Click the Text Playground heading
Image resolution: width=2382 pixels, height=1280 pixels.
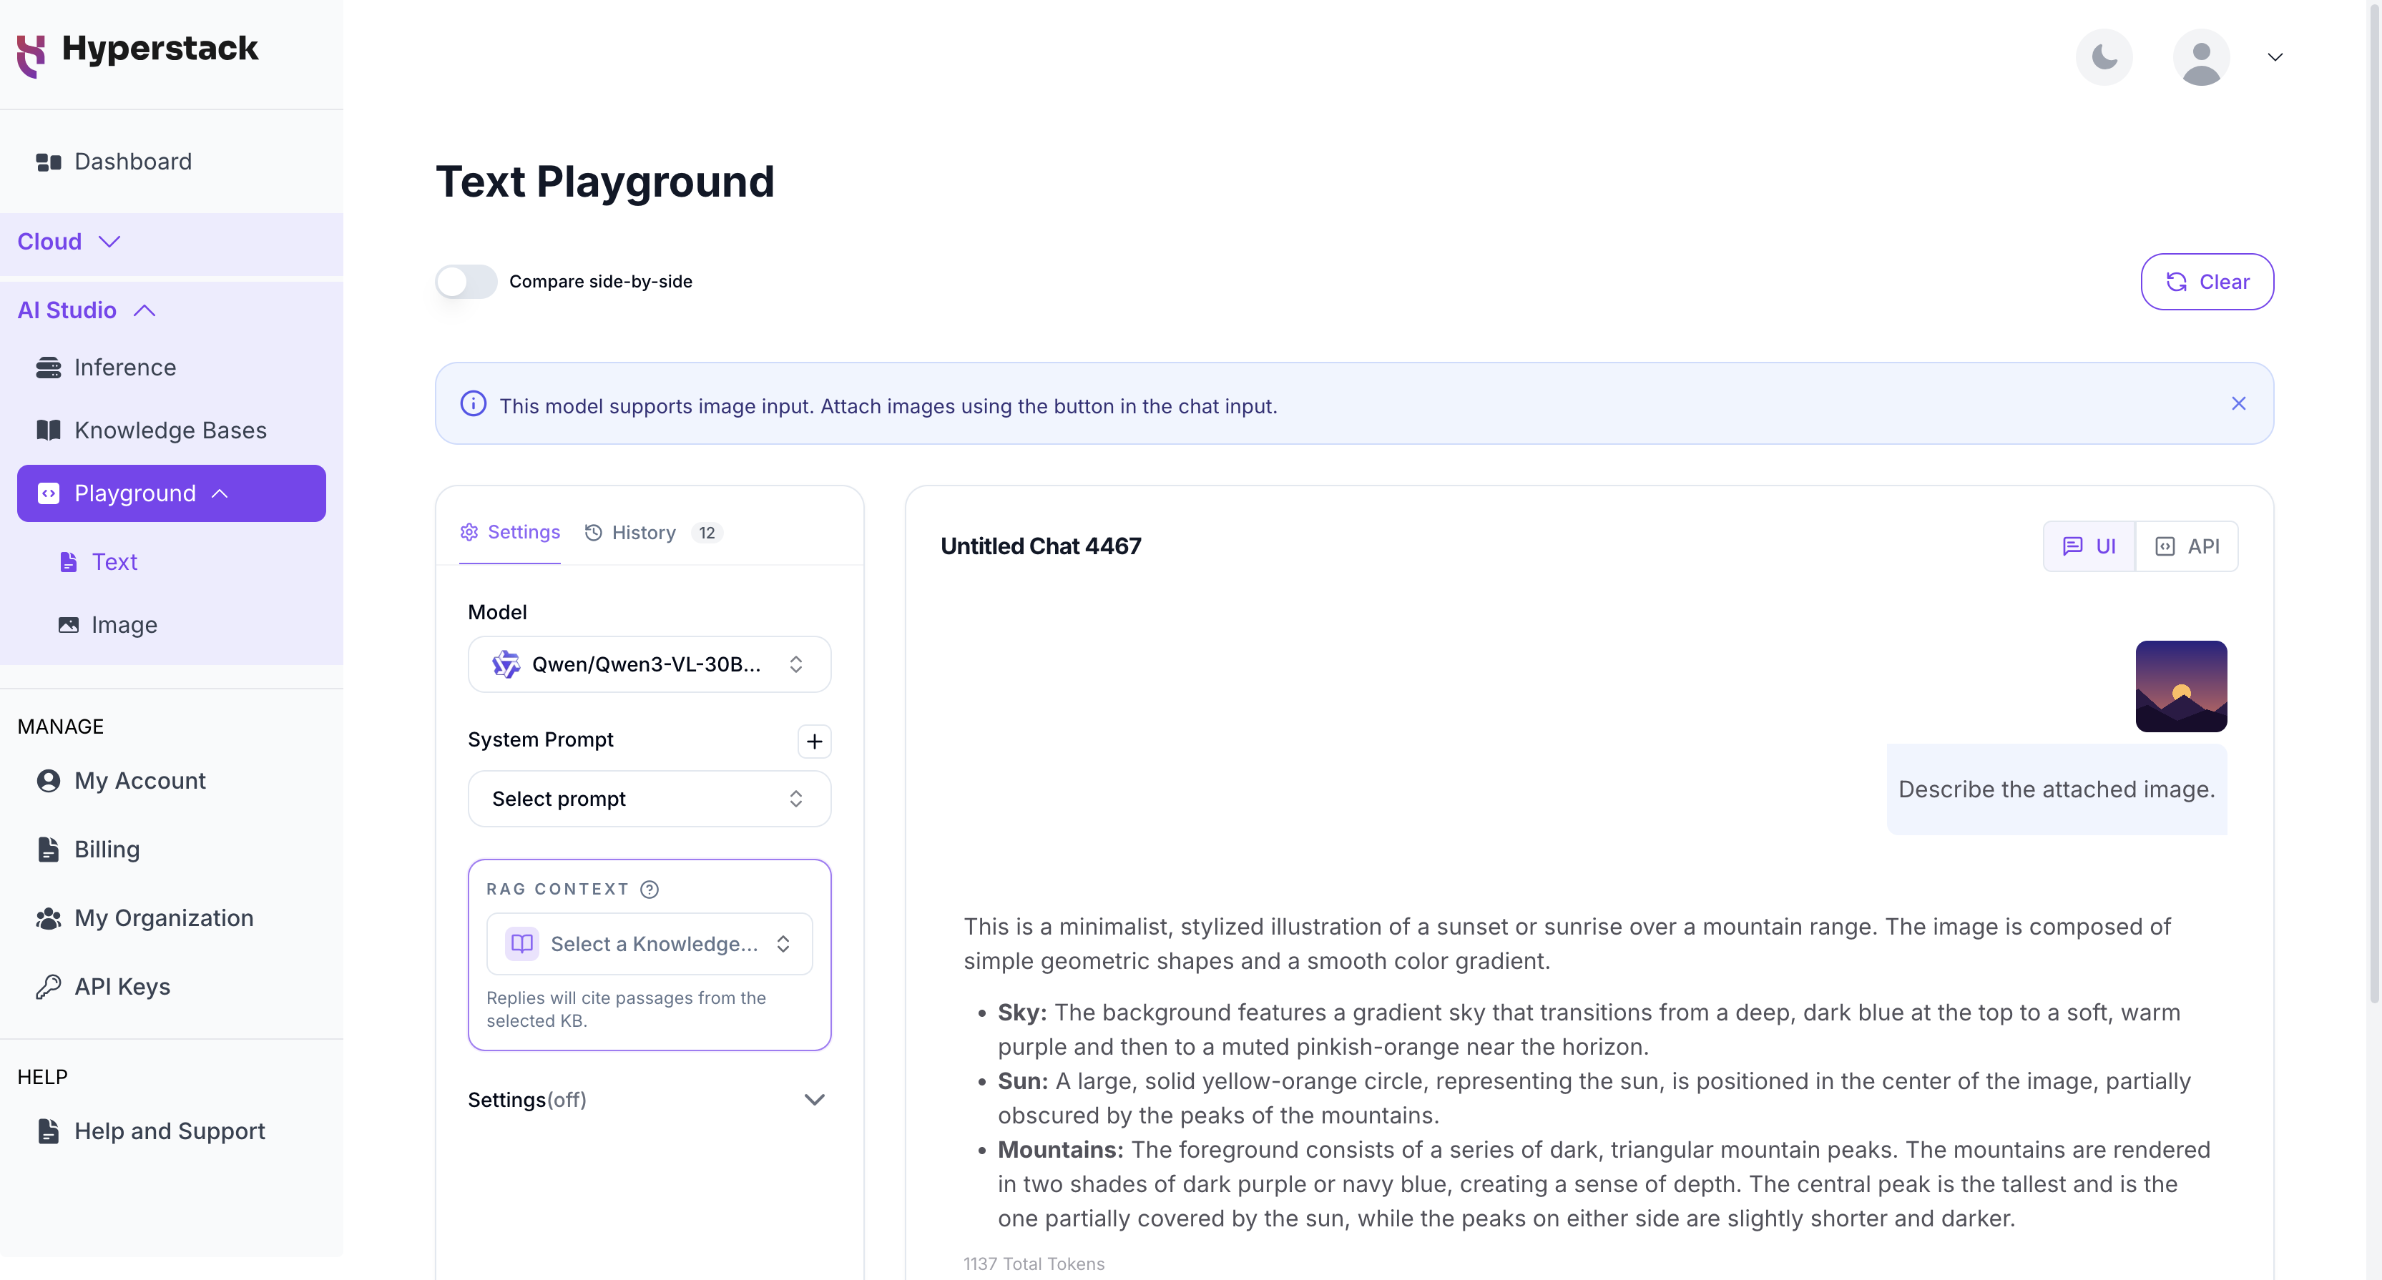click(x=604, y=182)
